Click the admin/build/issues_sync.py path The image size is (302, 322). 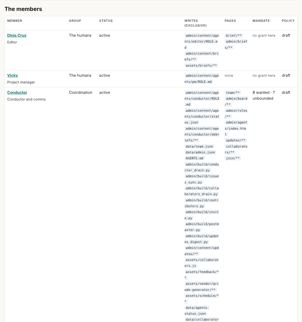tap(202, 179)
